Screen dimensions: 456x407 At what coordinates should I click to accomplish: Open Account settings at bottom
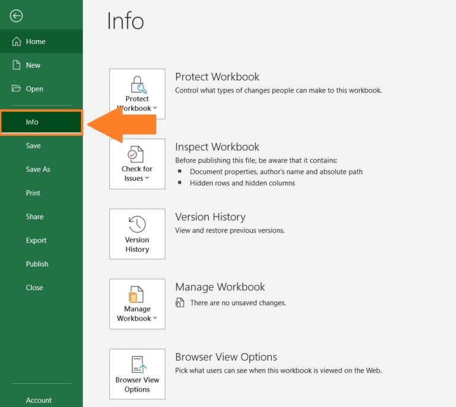(39, 400)
